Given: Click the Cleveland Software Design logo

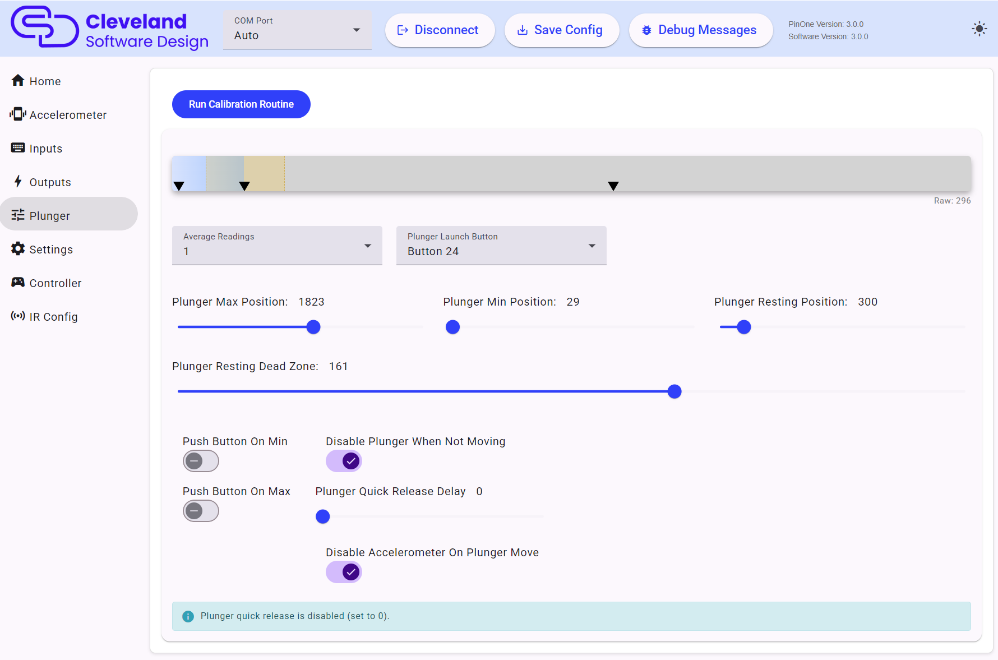Looking at the screenshot, I should 110,28.
